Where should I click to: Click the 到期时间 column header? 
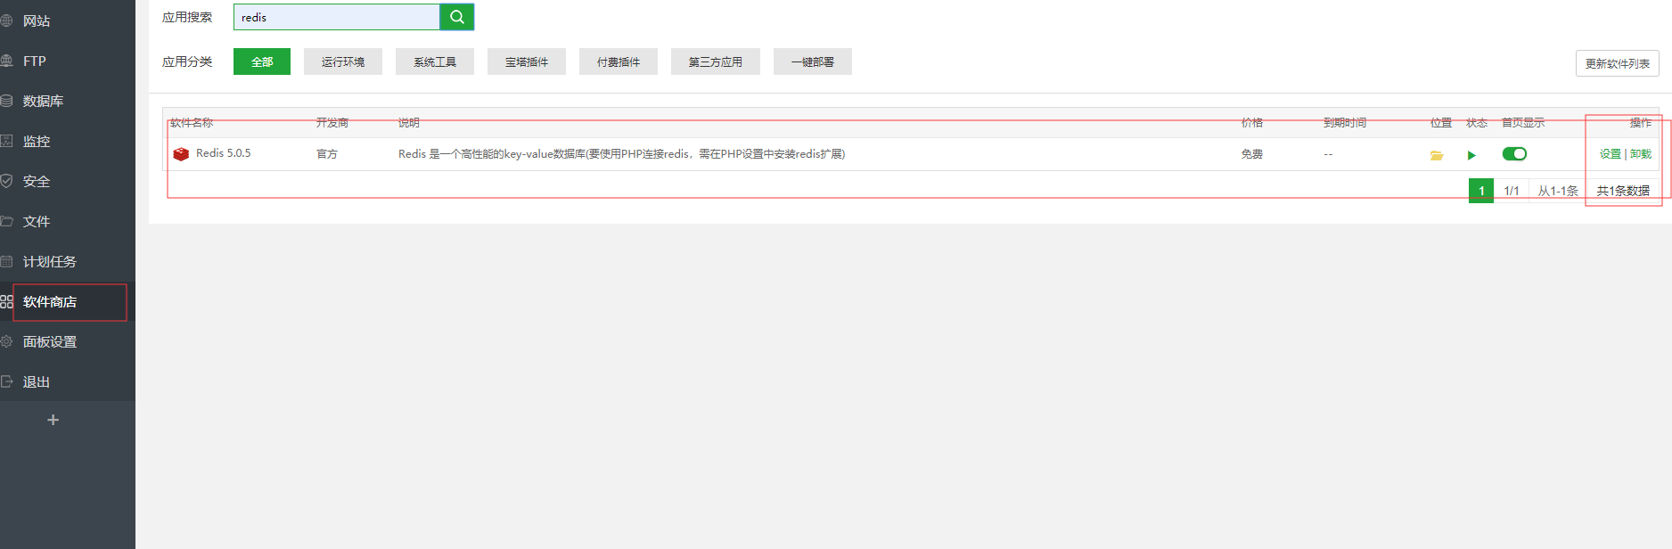click(1345, 123)
